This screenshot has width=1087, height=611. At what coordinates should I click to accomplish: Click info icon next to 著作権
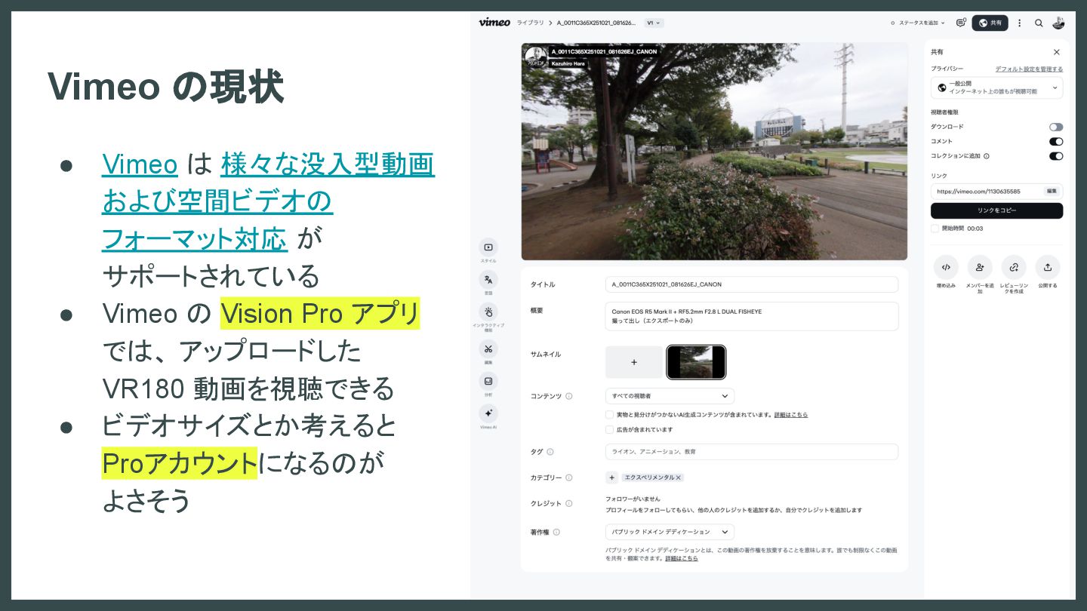pos(556,532)
